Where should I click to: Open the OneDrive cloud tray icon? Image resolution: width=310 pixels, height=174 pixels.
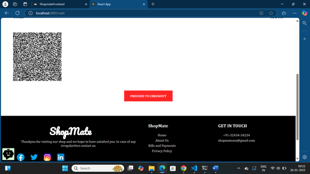[247, 168]
